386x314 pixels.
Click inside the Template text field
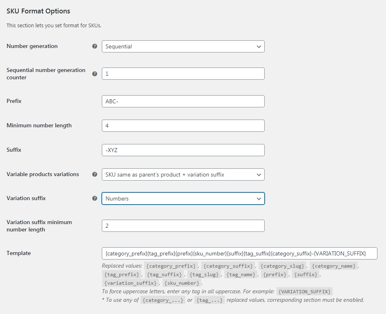pos(239,253)
